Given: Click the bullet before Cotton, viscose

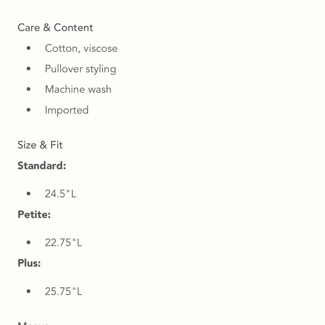Looking at the screenshot, I should coord(29,48).
